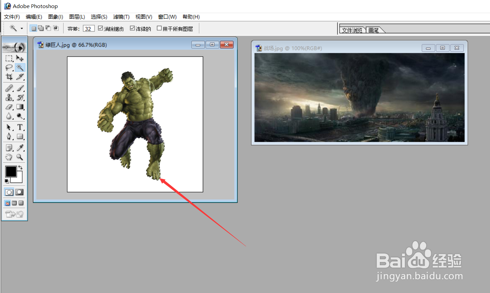This screenshot has width=490, height=293.
Task: Toggle the 连续的 checkbox
Action: click(132, 29)
